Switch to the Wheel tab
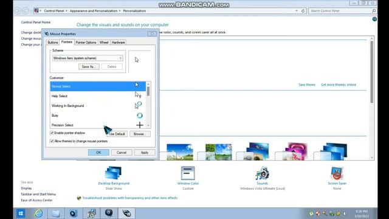389x219 pixels. (x=104, y=43)
